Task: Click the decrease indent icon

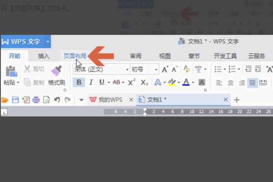Action: [x=248, y=69]
